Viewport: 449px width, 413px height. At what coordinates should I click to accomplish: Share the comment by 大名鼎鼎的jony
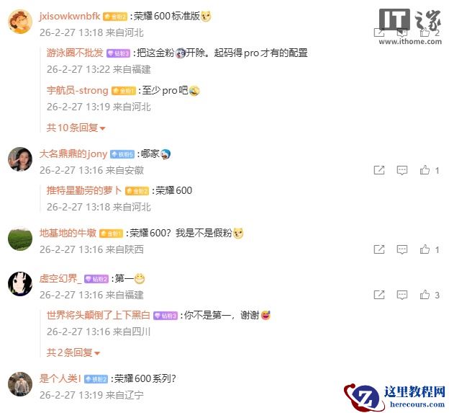(379, 170)
